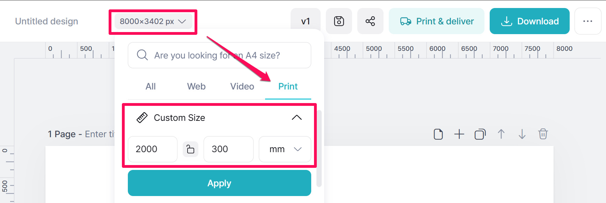The width and height of the screenshot is (606, 203).
Task: Open the more options ellipsis menu
Action: 587,21
